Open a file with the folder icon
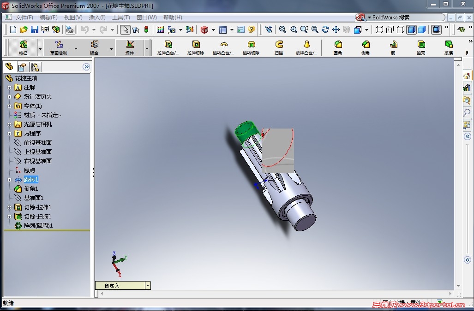Image resolution: width=474 pixels, height=311 pixels. click(24, 29)
